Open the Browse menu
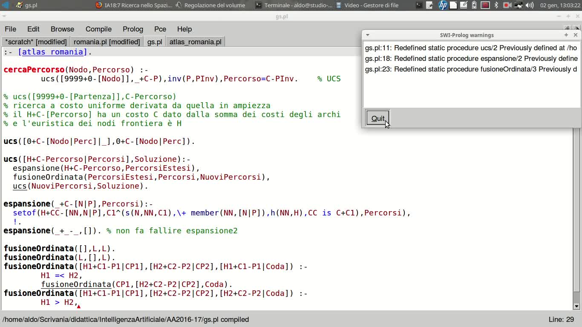 coord(62,29)
